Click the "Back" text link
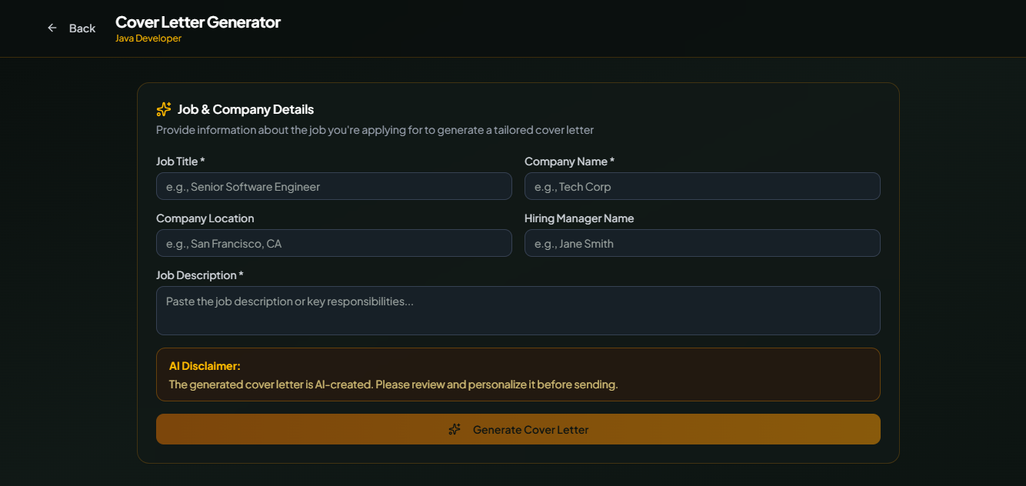 (x=82, y=28)
